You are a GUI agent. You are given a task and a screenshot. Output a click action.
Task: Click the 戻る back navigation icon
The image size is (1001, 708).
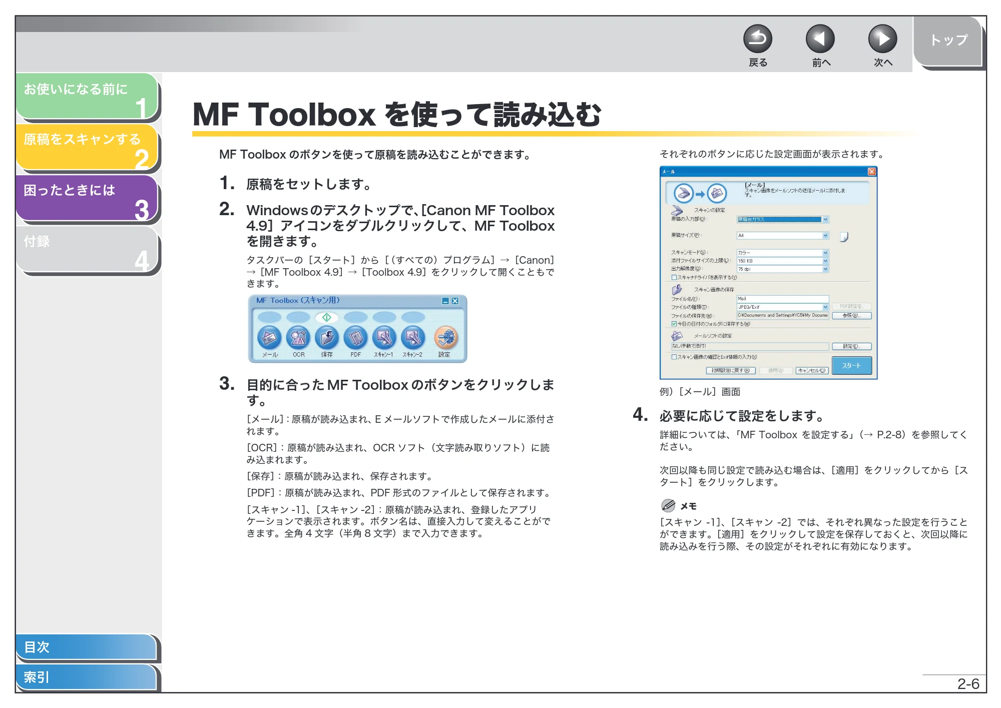pyautogui.click(x=757, y=39)
